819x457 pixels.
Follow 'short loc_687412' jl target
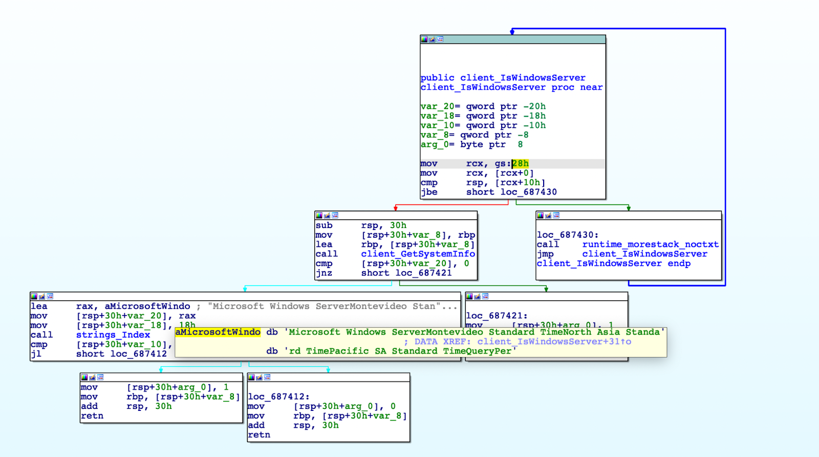pos(121,354)
